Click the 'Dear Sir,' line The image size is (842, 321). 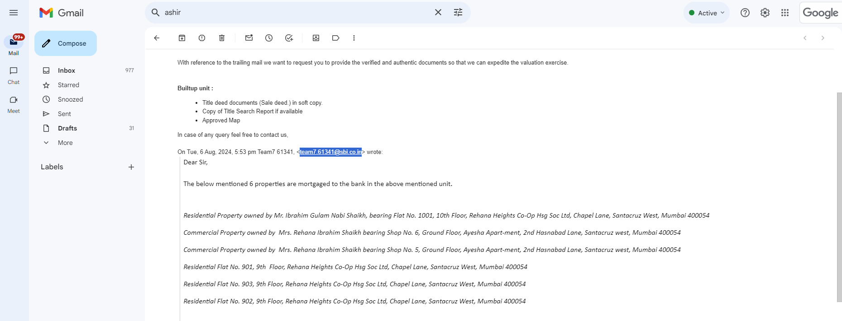tap(196, 162)
